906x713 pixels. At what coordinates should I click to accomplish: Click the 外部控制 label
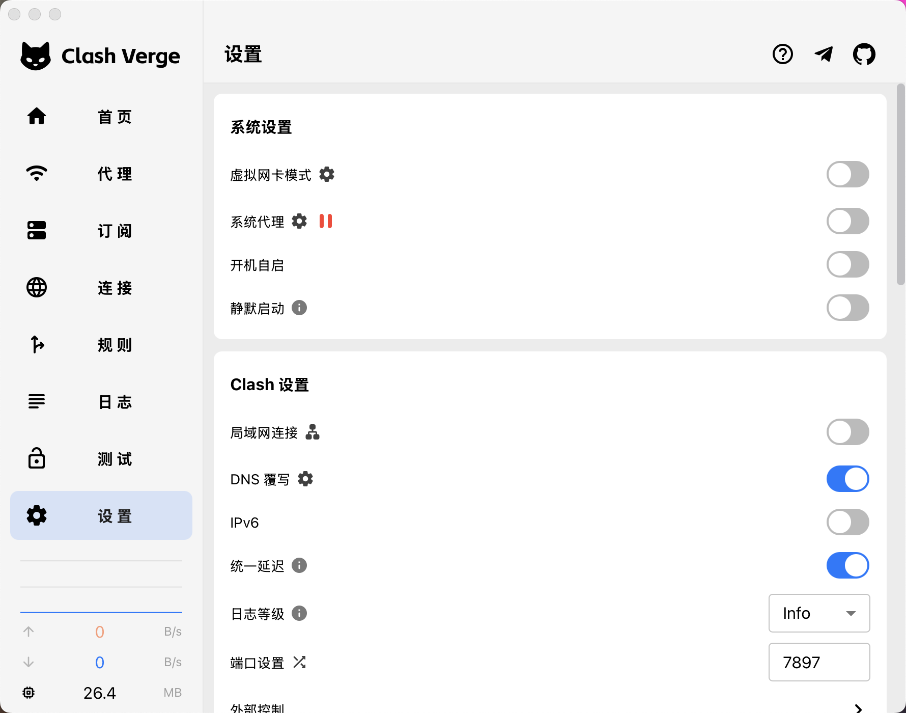click(258, 708)
